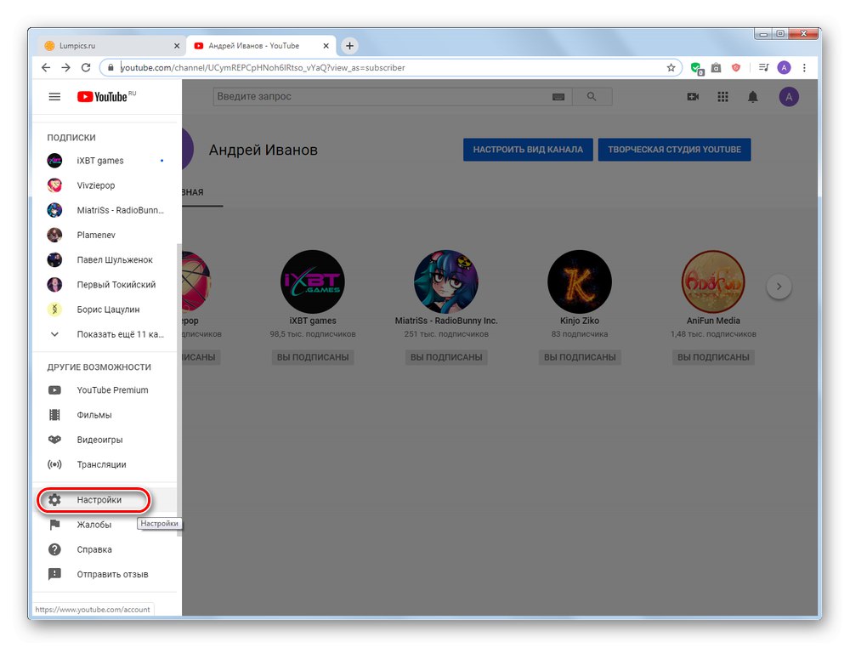Click ВЫ ПОДПИСАНЫ under MiatriSs - RadioBunny

(446, 357)
